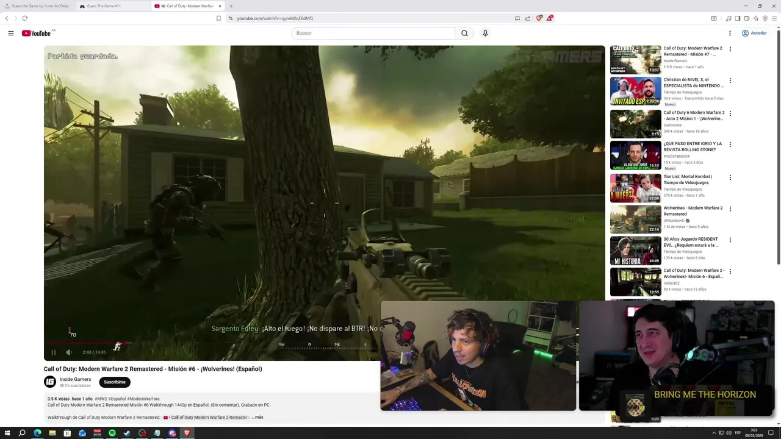Open the Misión #7 recommended video thumbnail
Image resolution: width=781 pixels, height=439 pixels.
635,60
